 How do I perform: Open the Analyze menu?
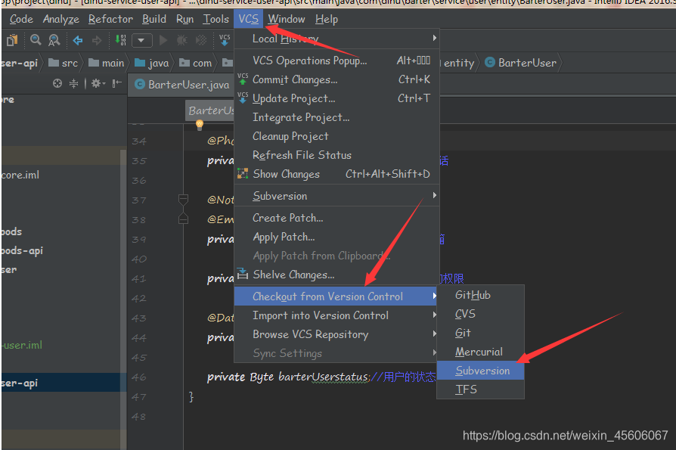[x=60, y=20]
